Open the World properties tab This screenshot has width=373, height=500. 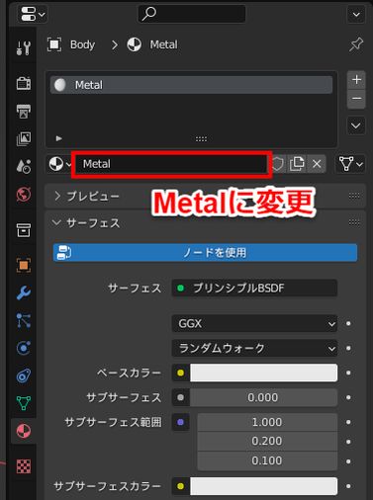click(x=24, y=195)
